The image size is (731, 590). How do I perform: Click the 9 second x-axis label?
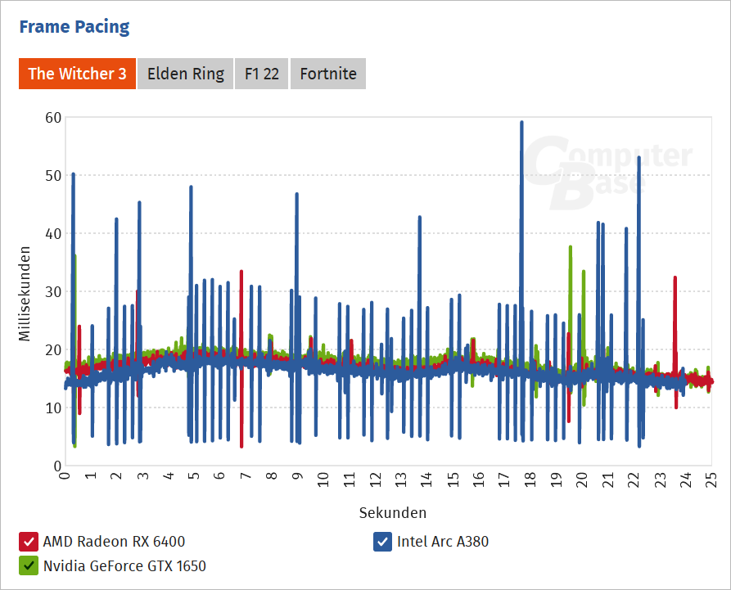pyautogui.click(x=297, y=475)
